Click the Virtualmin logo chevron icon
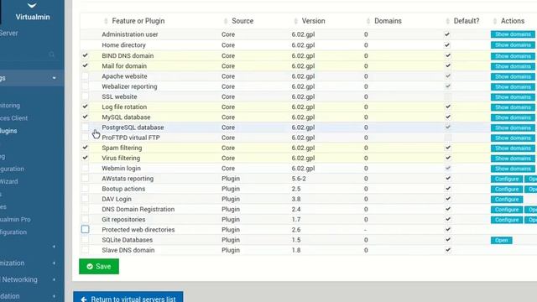 point(32,5)
